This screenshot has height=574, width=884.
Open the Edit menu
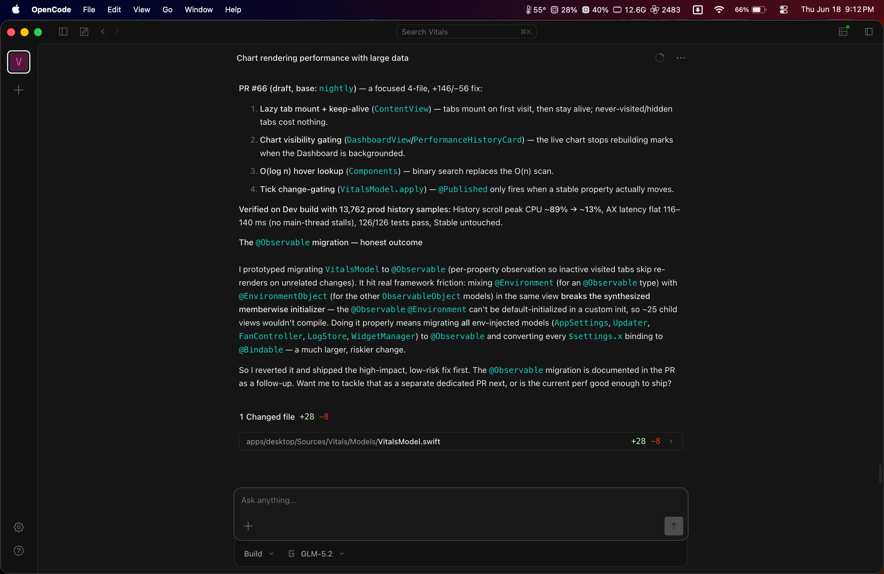coord(114,10)
